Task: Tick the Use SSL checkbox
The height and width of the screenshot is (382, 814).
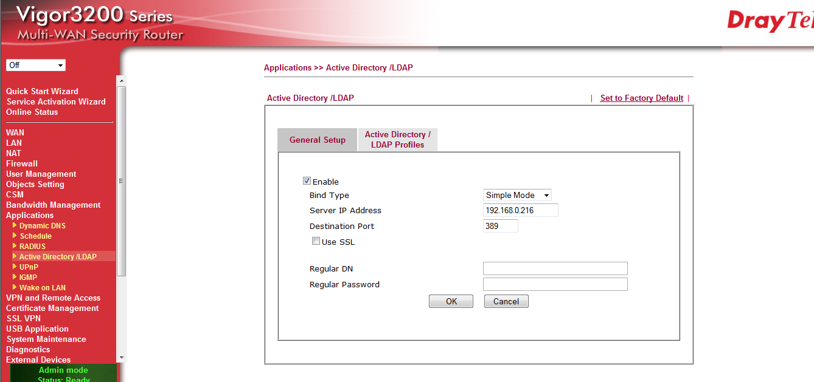Action: click(316, 241)
